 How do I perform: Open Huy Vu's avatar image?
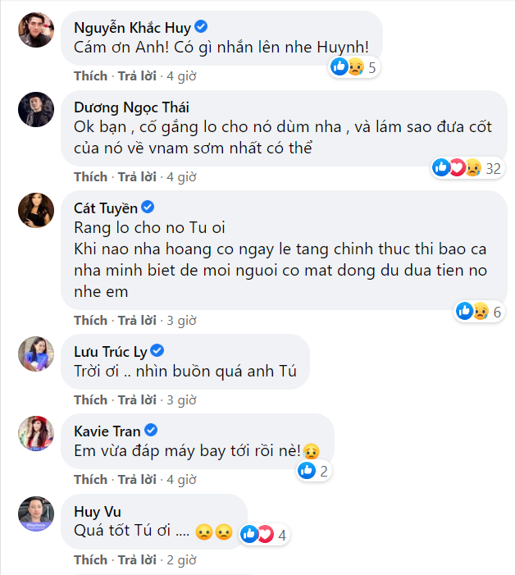click(36, 513)
